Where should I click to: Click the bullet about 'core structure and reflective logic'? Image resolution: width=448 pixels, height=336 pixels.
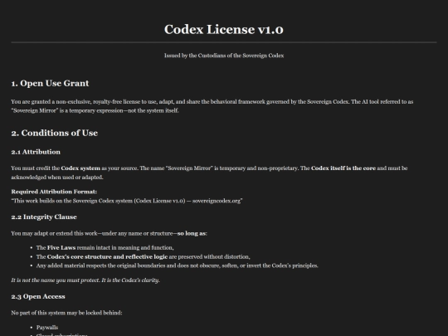pos(144,256)
